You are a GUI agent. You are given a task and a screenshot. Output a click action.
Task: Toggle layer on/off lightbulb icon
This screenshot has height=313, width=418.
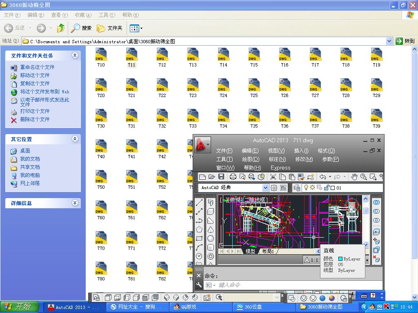[x=306, y=188]
